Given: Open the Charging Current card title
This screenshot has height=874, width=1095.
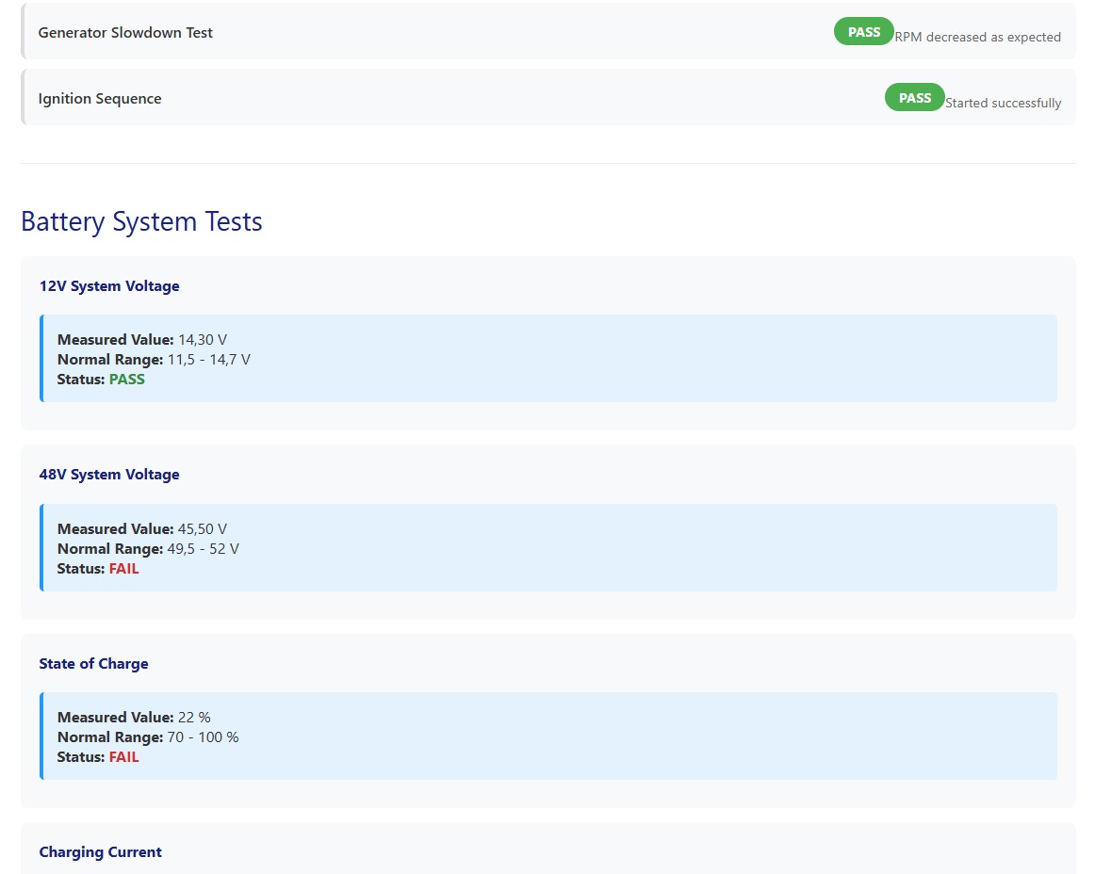Looking at the screenshot, I should pos(100,852).
